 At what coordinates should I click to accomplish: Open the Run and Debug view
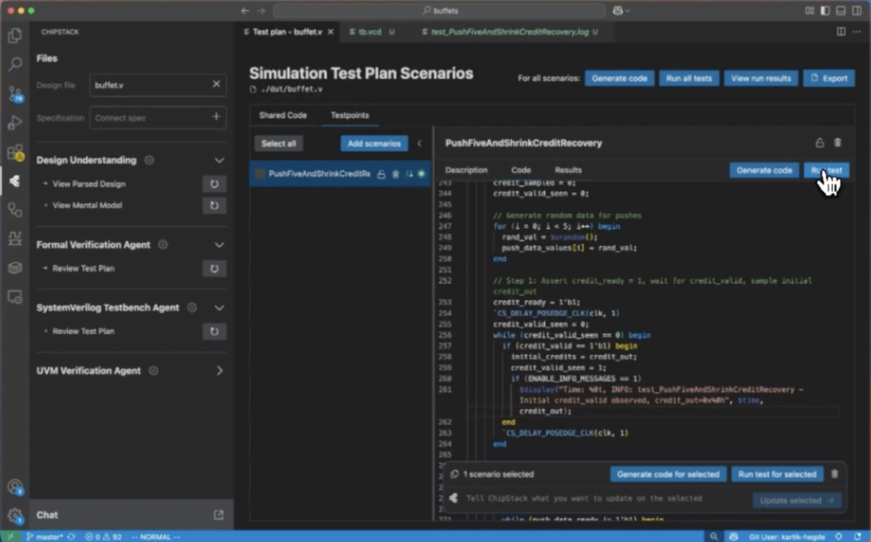tap(14, 123)
